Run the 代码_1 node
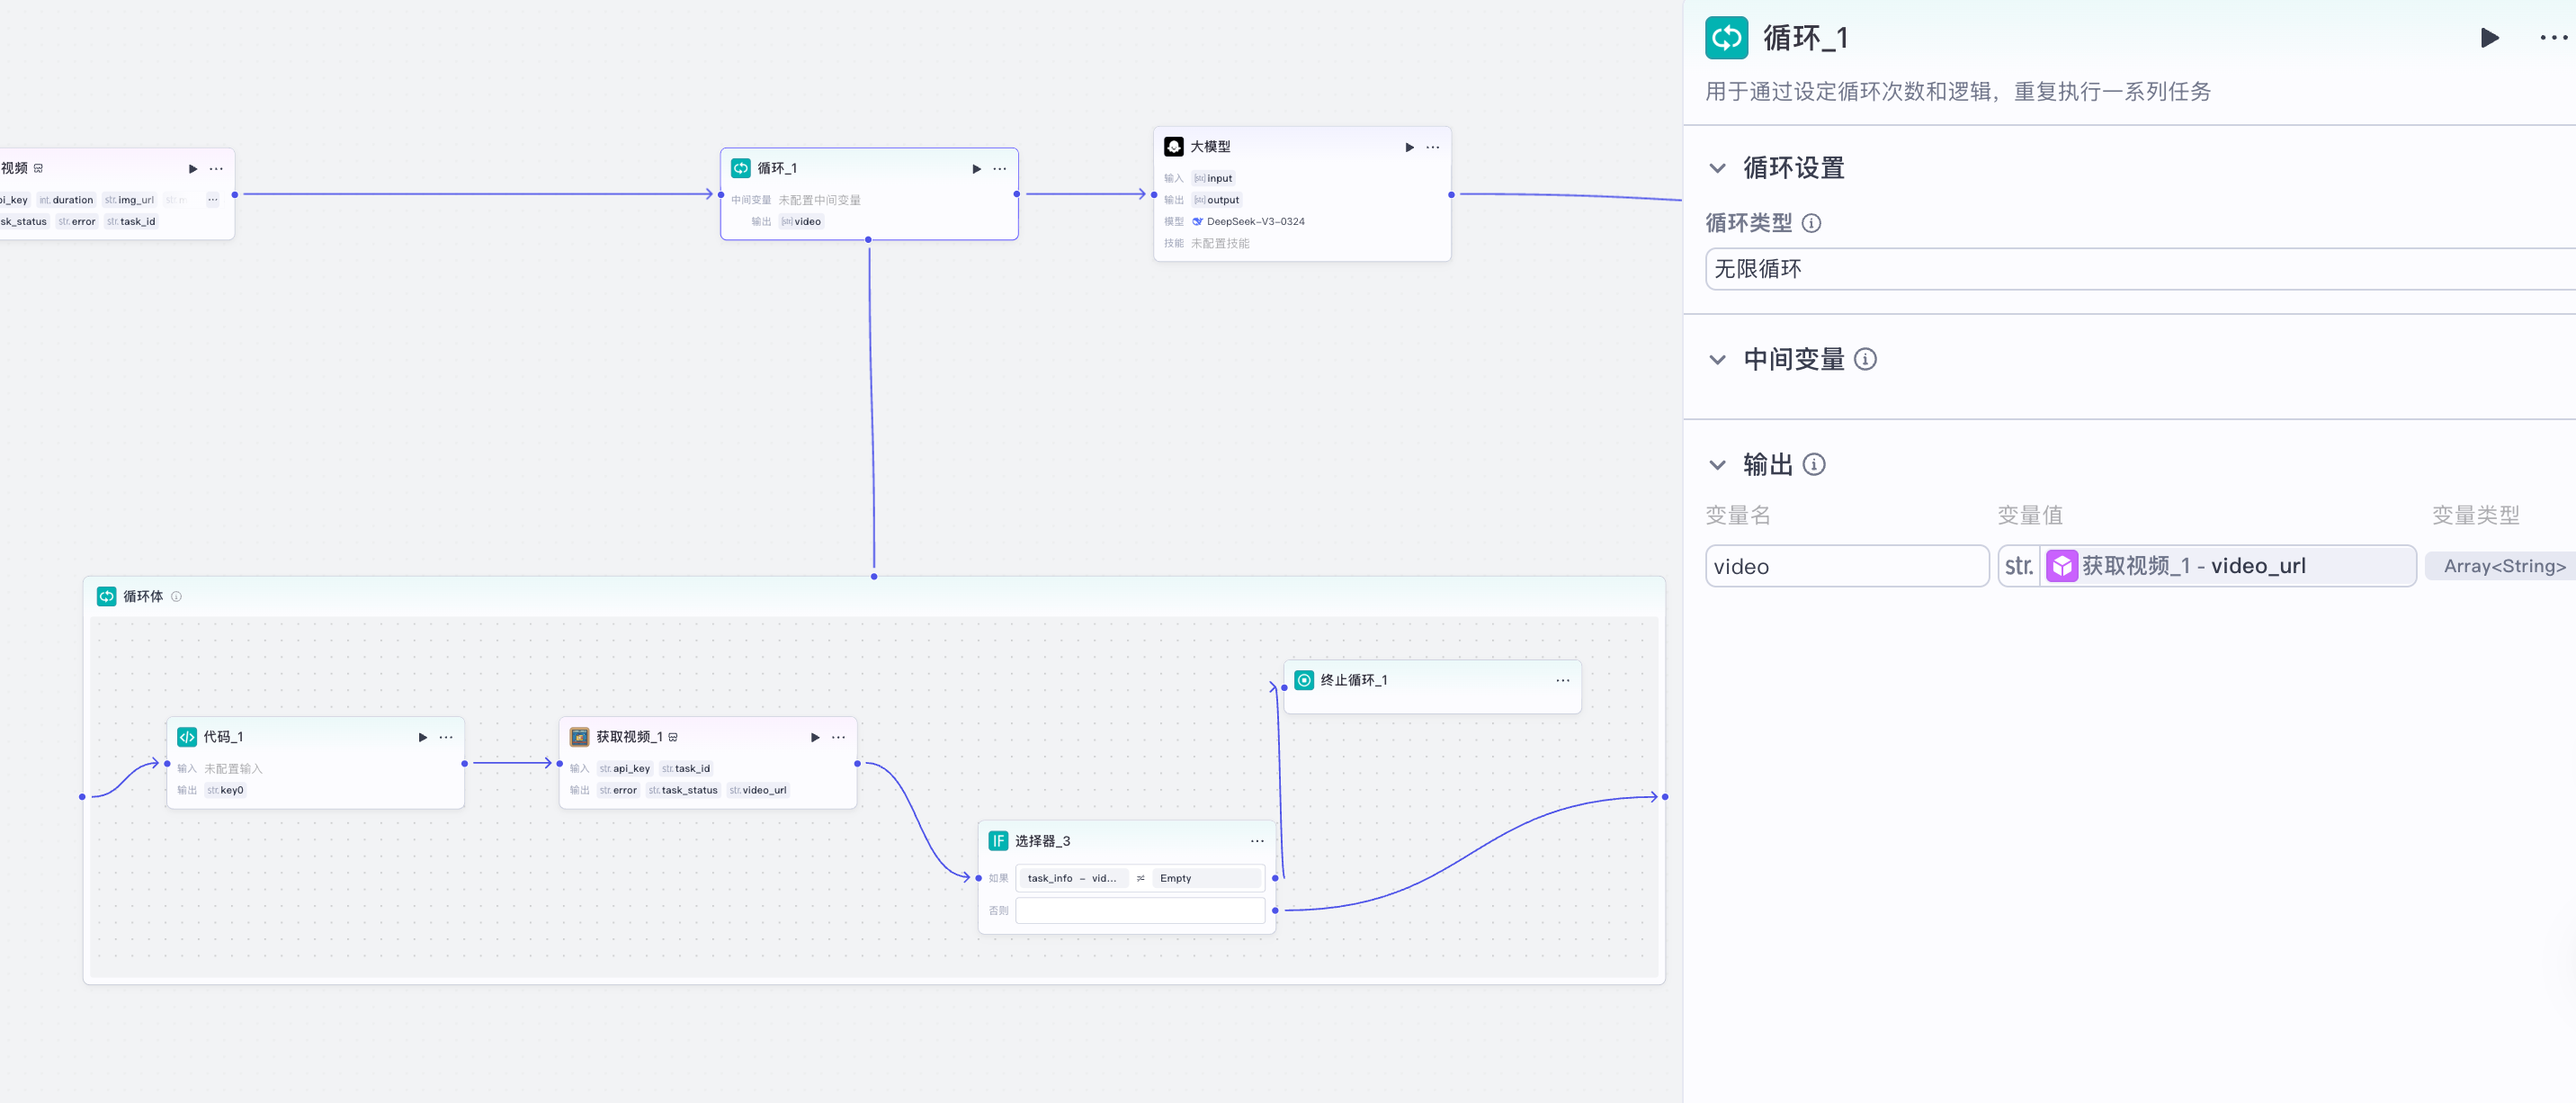The width and height of the screenshot is (2576, 1103). (x=422, y=737)
